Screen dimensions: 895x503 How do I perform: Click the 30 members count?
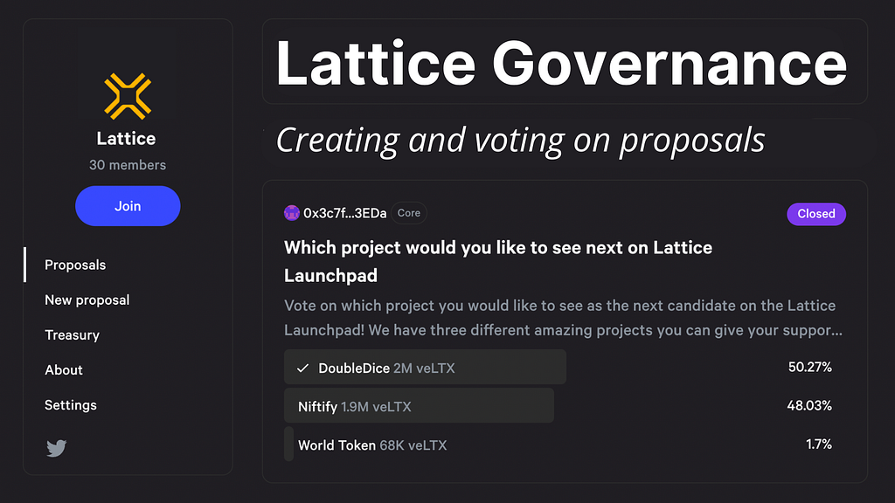[x=128, y=165]
